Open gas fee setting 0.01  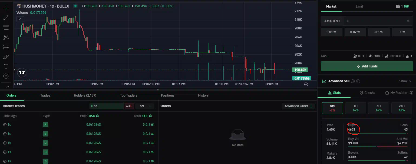(x=359, y=56)
